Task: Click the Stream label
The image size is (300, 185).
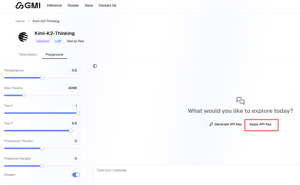Action: (10, 175)
